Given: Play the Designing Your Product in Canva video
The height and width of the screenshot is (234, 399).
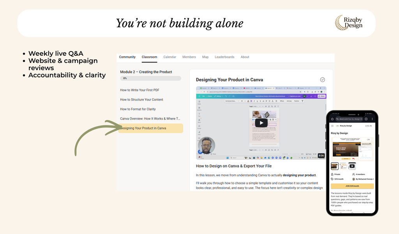Looking at the screenshot, I should [x=261, y=122].
